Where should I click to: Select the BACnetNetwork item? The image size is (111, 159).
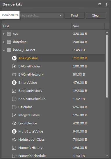[31, 74]
